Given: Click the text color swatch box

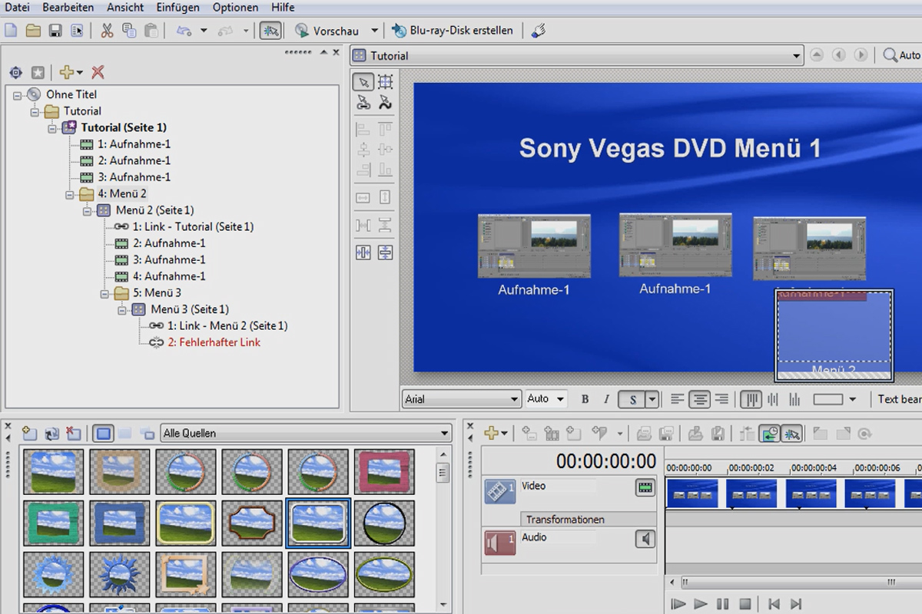Looking at the screenshot, I should 828,399.
